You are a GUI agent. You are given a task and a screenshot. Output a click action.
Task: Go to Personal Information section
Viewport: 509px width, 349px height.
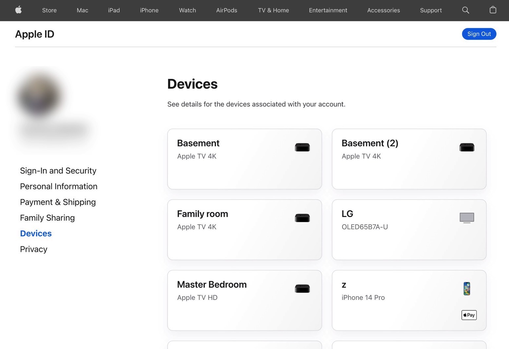59,186
